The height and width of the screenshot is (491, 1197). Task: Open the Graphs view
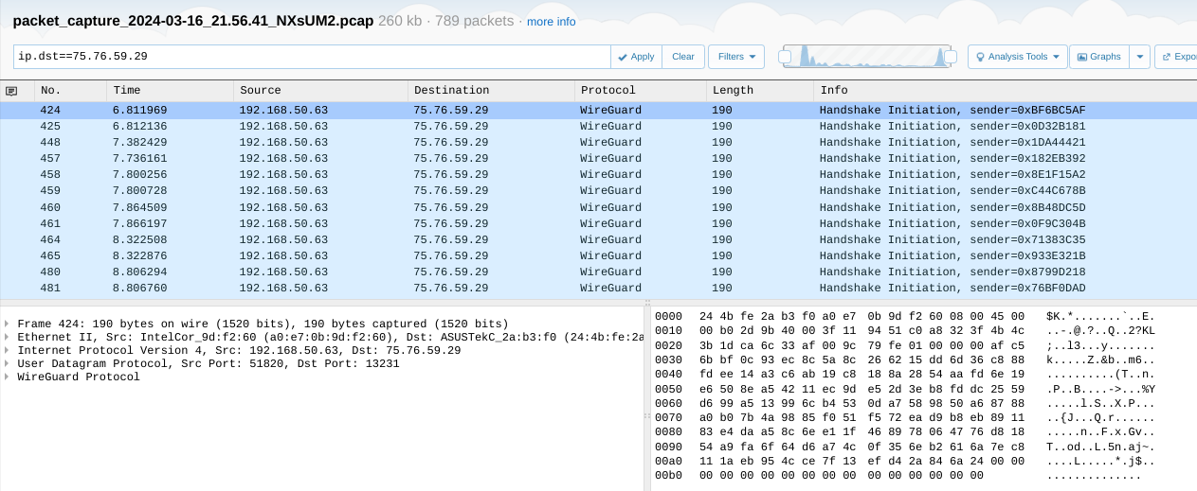coord(1098,57)
